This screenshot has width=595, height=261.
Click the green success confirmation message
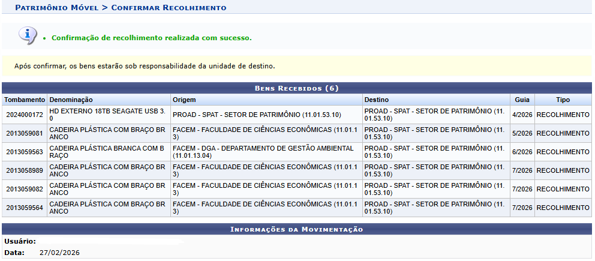coord(151,38)
